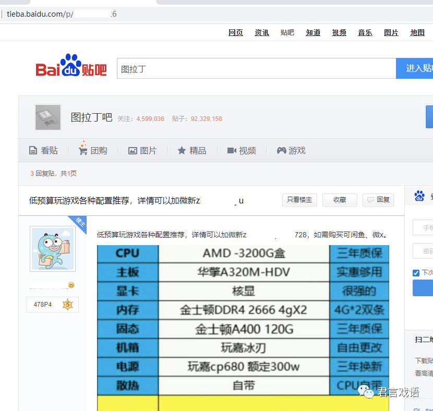
Task: Click the 精品 star icon
Action: pyautogui.click(x=182, y=150)
